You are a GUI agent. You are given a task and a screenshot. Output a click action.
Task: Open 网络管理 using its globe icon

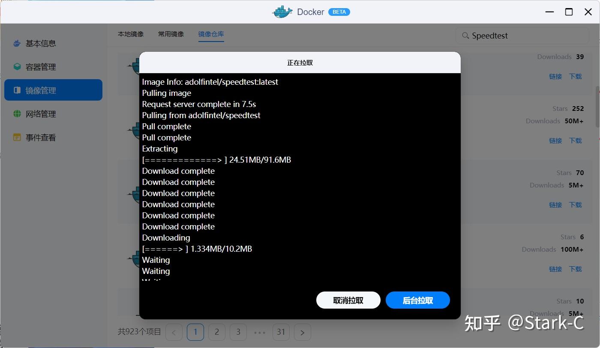coord(17,113)
